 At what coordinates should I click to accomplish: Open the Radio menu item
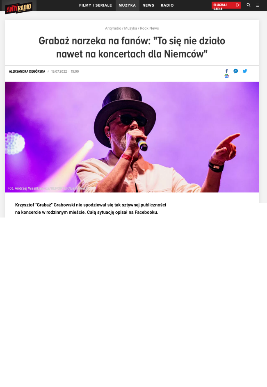(x=167, y=5)
